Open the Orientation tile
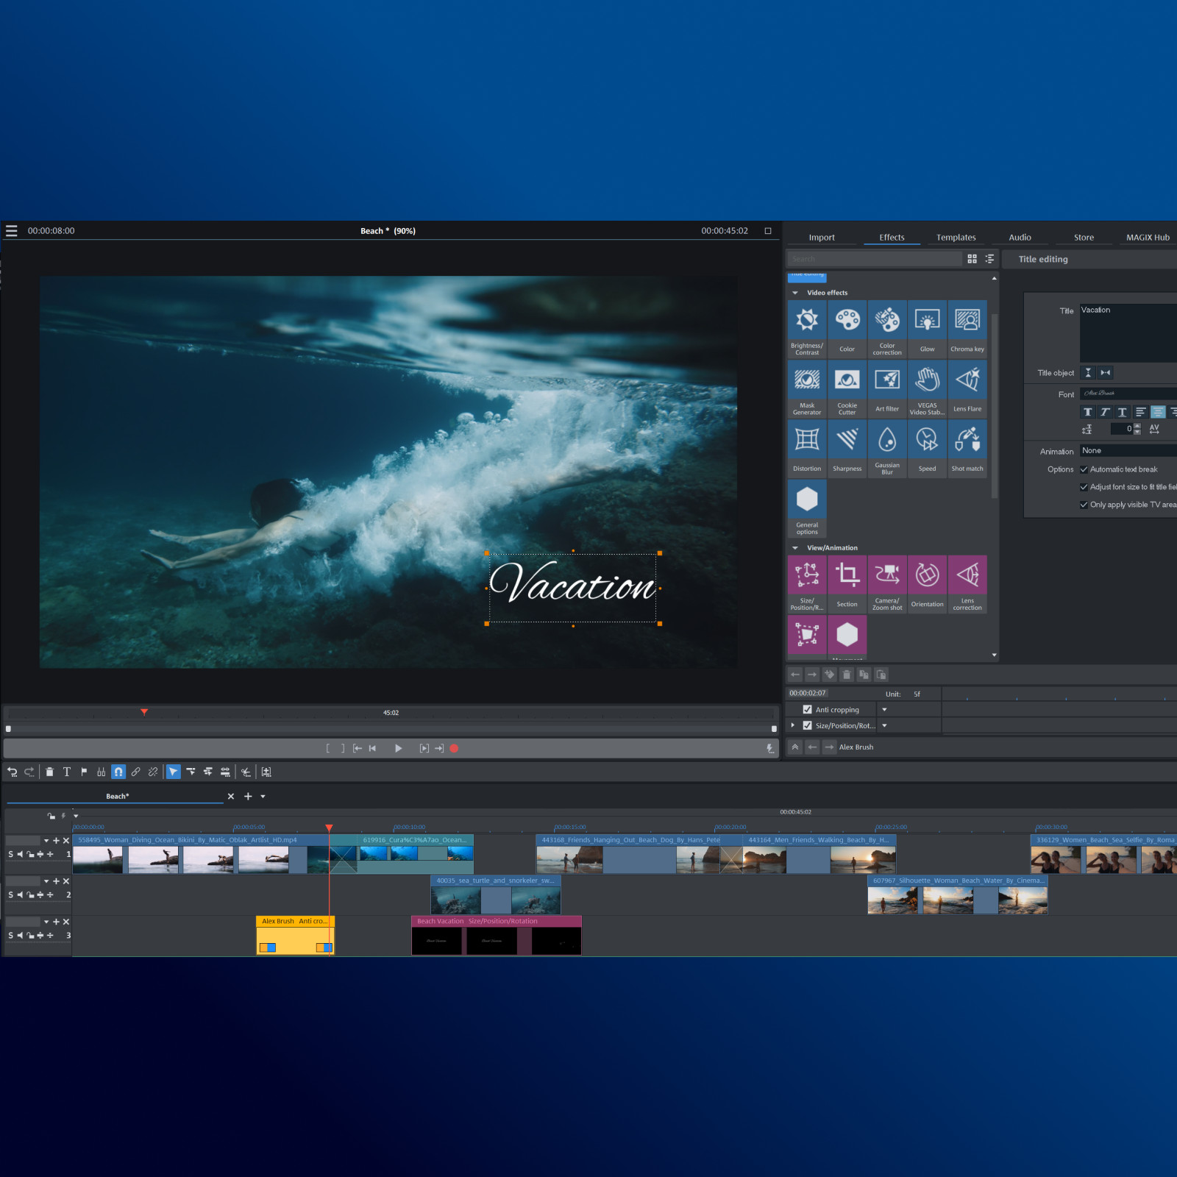This screenshot has width=1177, height=1177. tap(927, 584)
